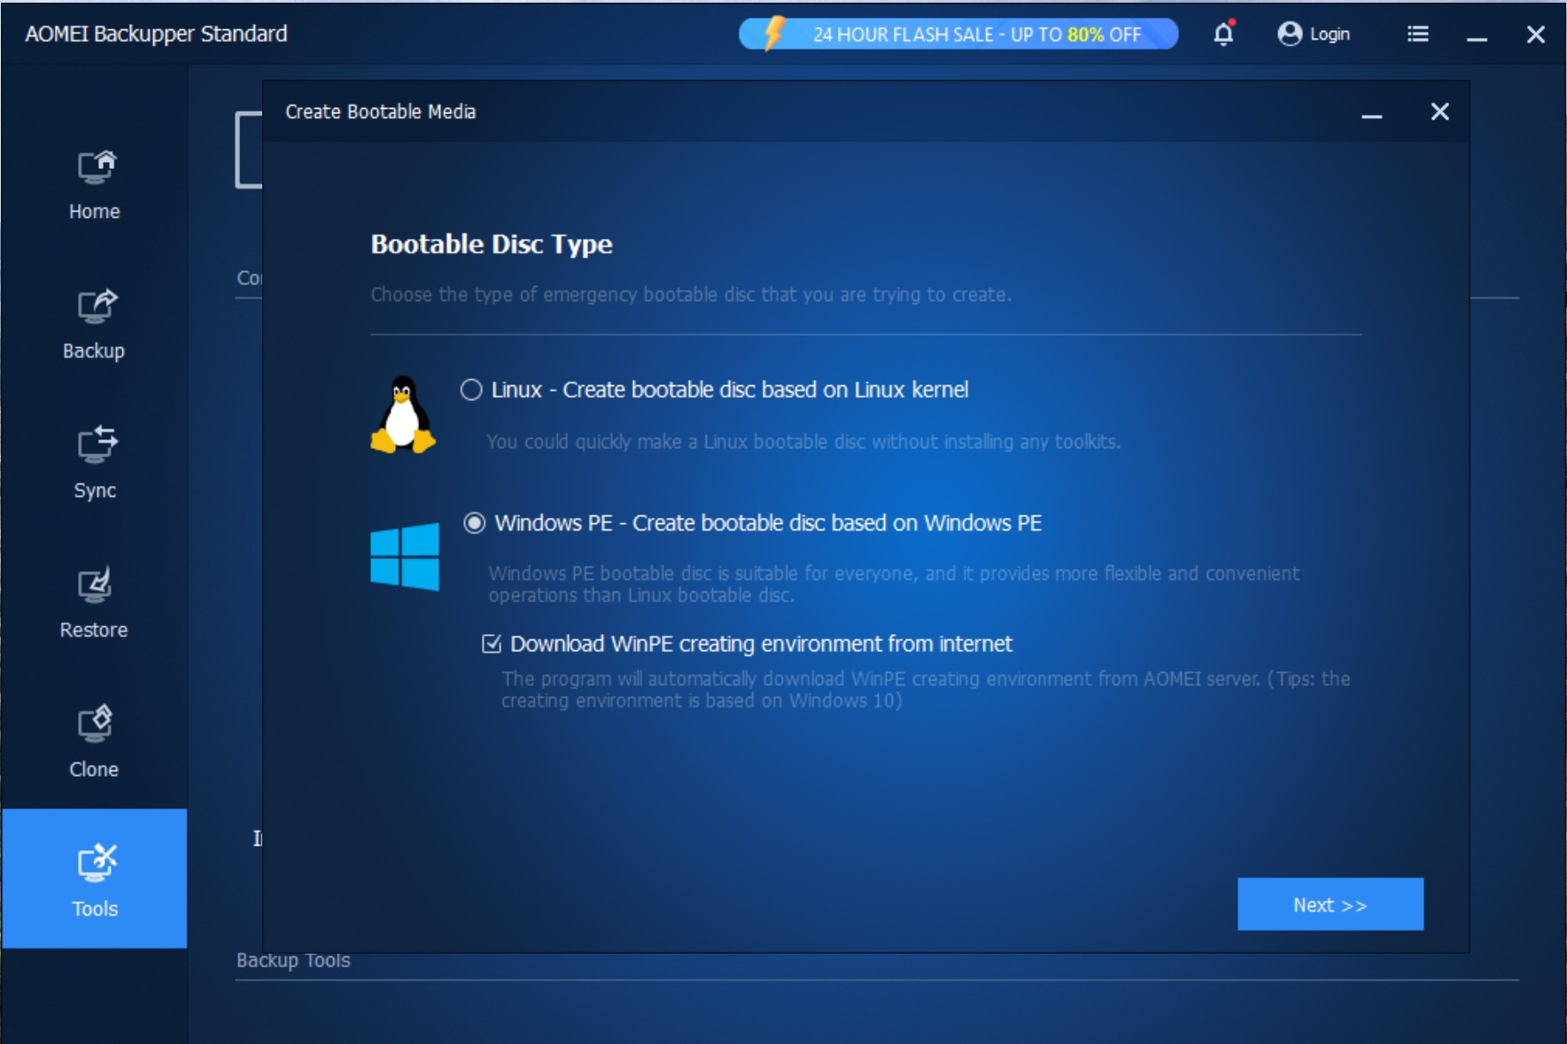The width and height of the screenshot is (1567, 1044).
Task: Click the Login account icon
Action: coord(1290,34)
